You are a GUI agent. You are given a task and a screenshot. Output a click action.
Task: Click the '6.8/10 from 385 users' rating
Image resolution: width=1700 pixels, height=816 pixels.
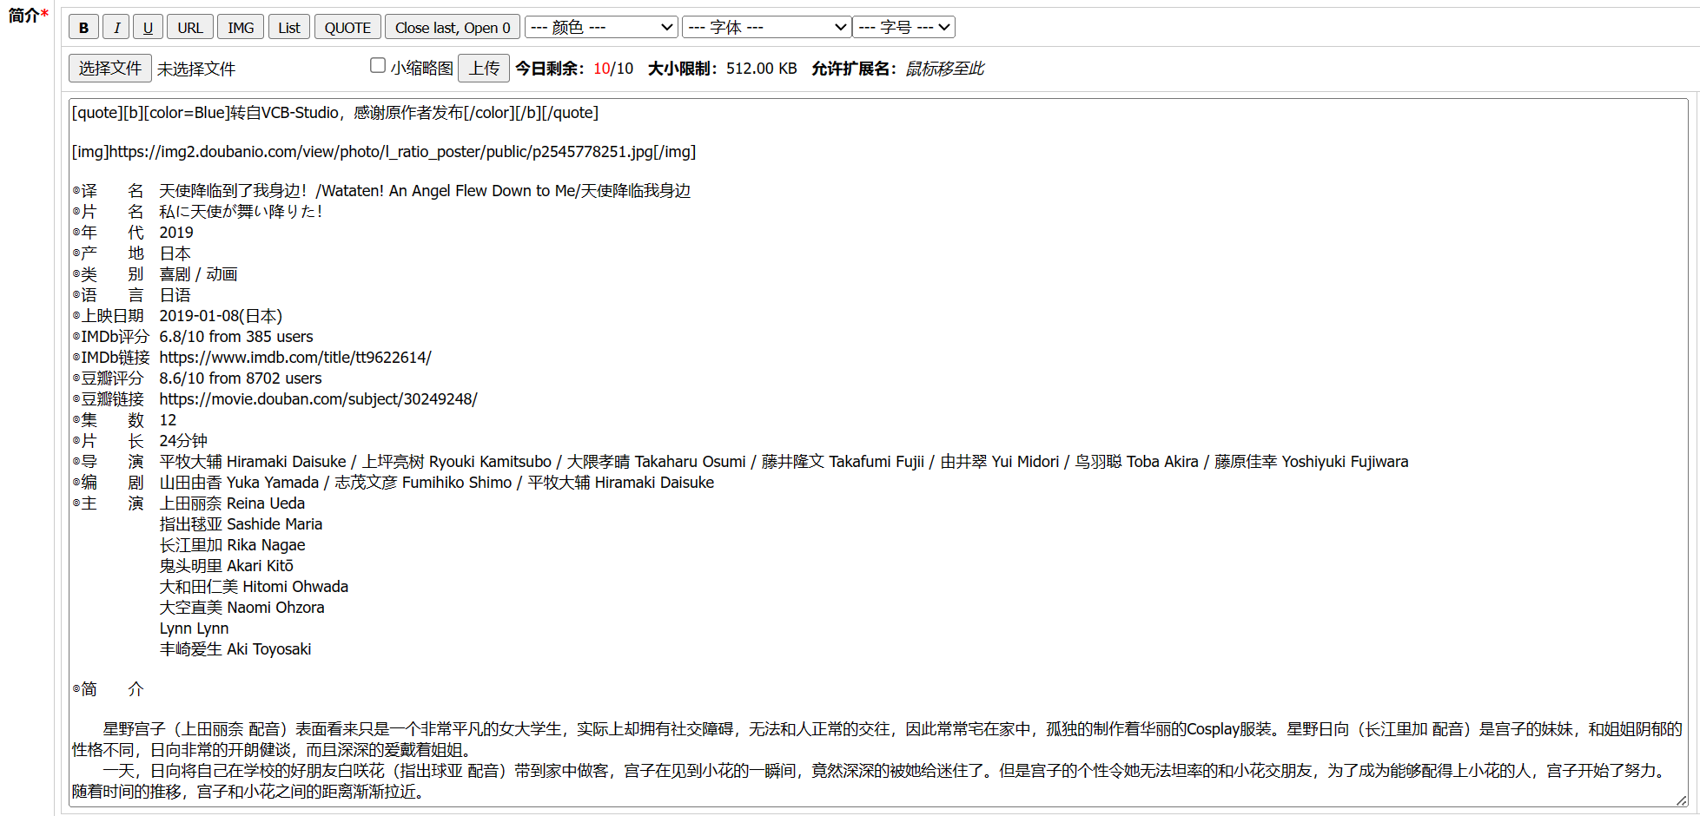pyautogui.click(x=236, y=337)
